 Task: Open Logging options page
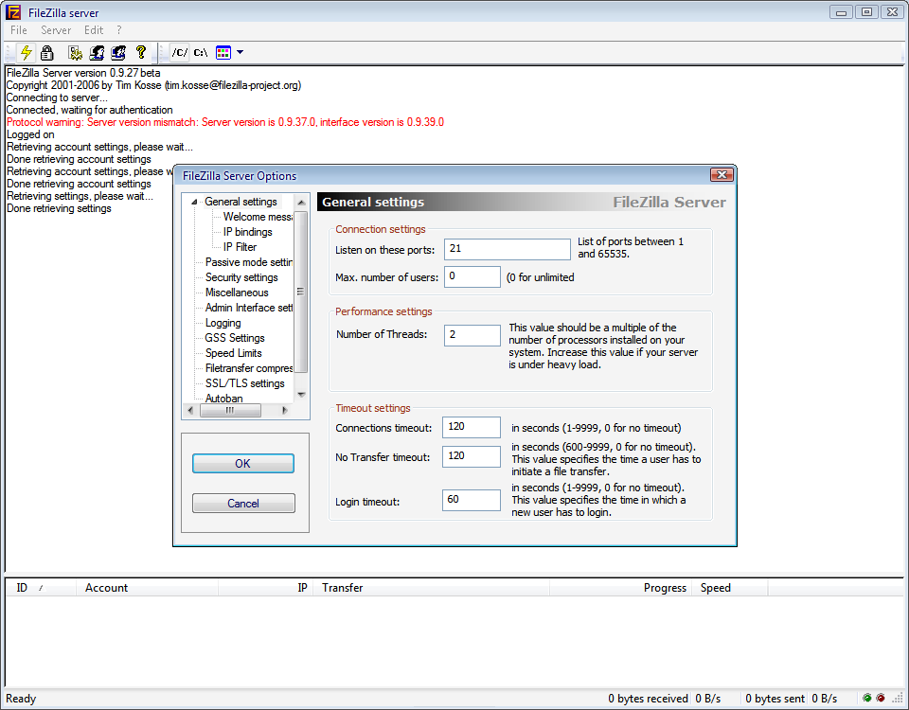tap(223, 323)
